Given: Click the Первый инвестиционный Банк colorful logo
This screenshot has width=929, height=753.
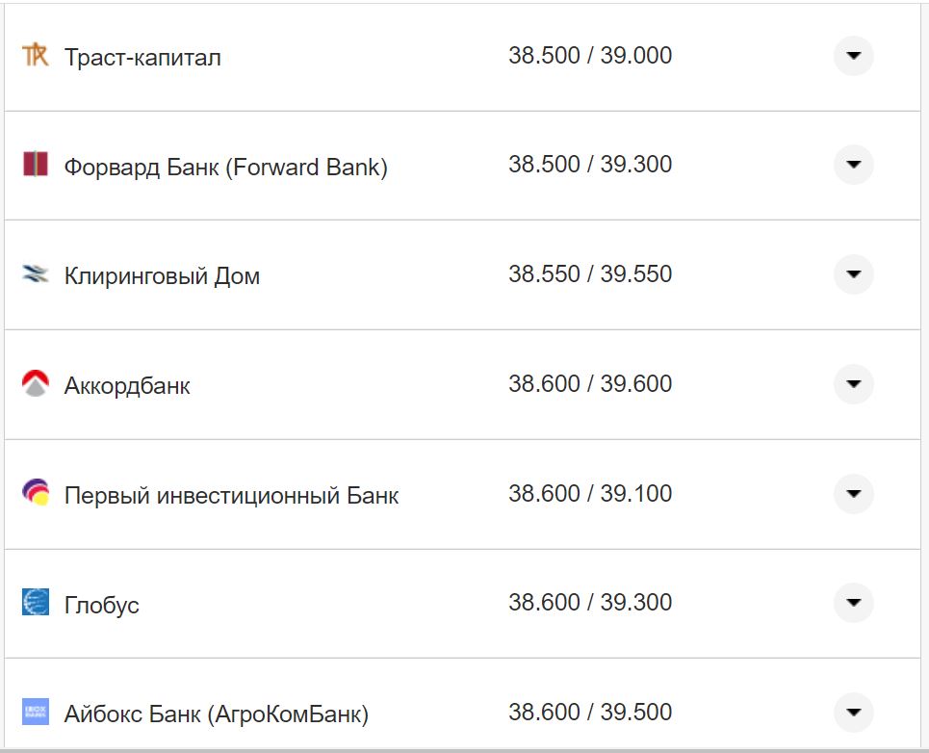Looking at the screenshot, I should (34, 493).
